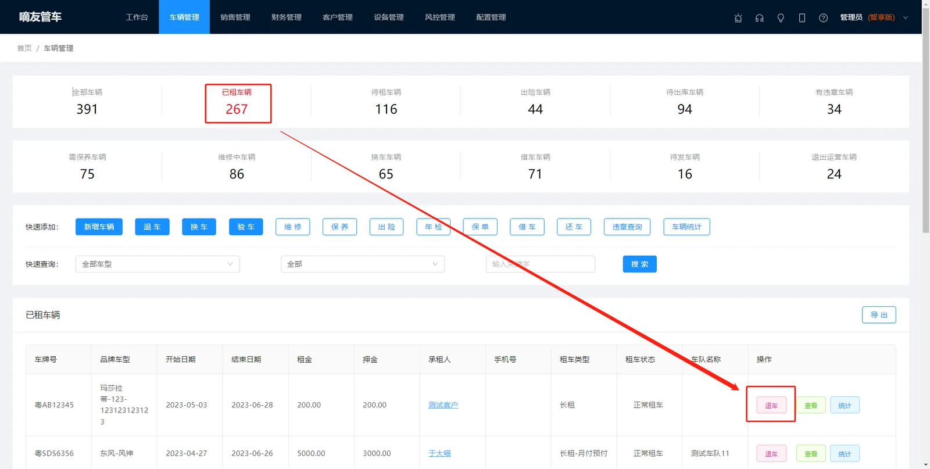Click the page vertical scrollbar

tap(926, 116)
